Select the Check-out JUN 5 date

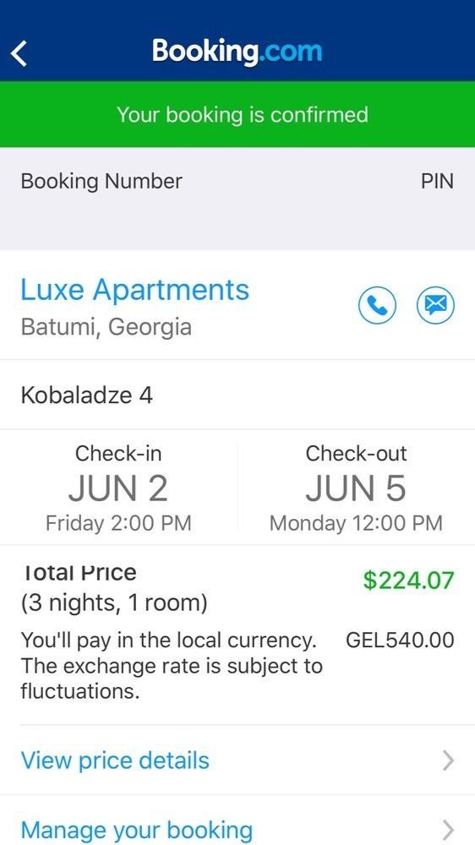[x=356, y=489]
